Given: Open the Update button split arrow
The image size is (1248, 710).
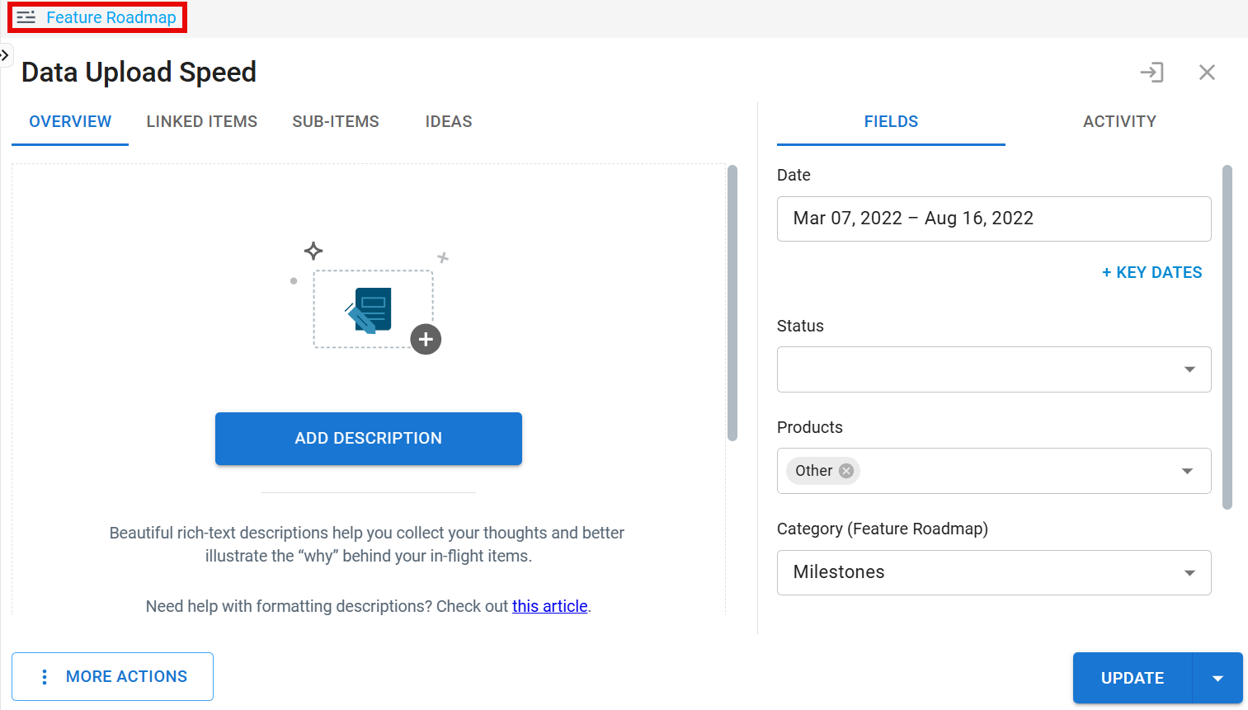Looking at the screenshot, I should click(x=1217, y=678).
